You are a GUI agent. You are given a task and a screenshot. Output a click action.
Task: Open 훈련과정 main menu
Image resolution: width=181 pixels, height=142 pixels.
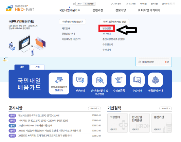98,10
